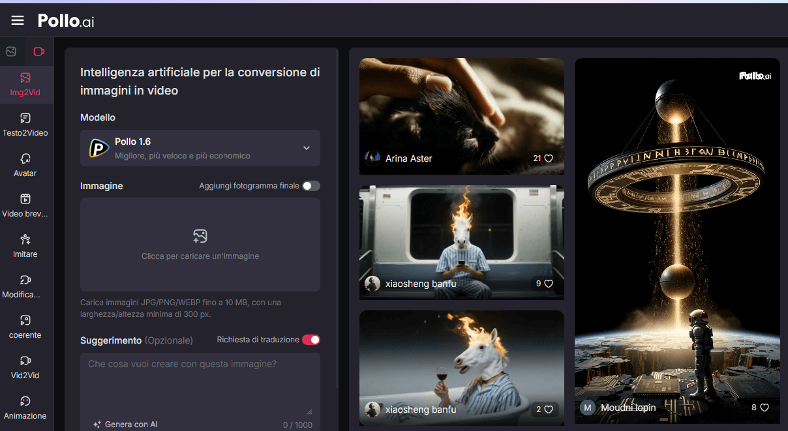Image resolution: width=788 pixels, height=431 pixels.
Task: Select the Modifica tool
Action: click(26, 287)
